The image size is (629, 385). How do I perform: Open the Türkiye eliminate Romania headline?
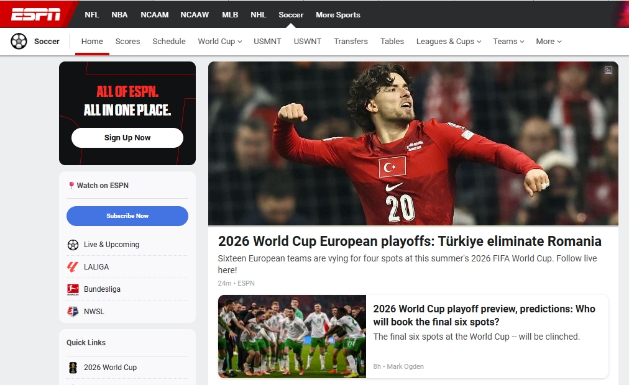tap(410, 242)
